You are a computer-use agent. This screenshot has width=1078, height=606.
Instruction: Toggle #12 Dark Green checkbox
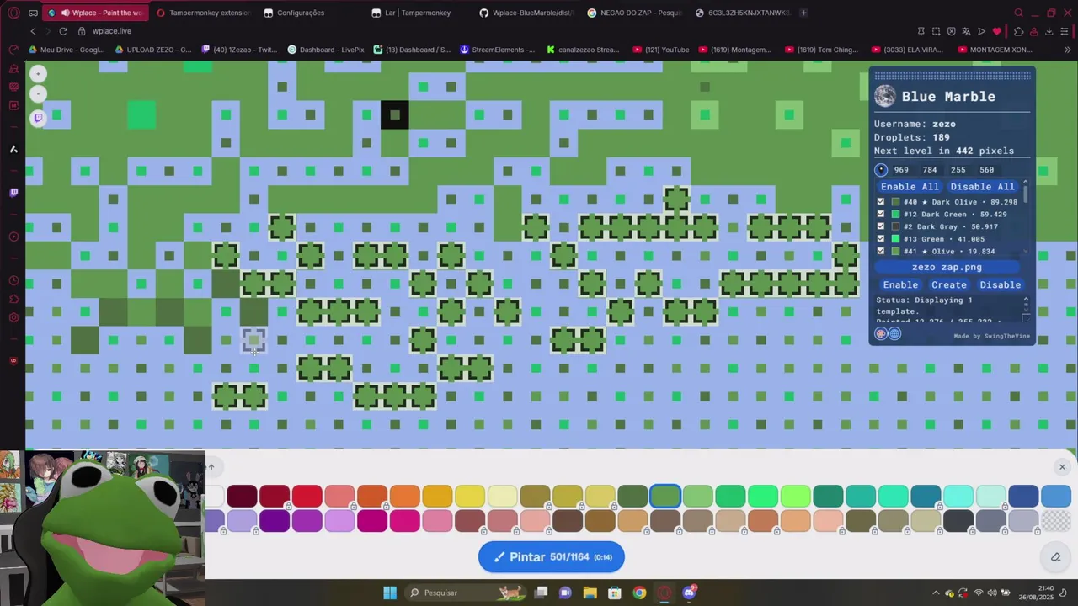click(881, 215)
